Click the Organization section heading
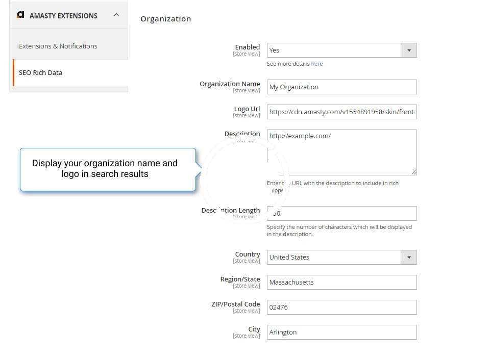490x359 pixels. [166, 19]
